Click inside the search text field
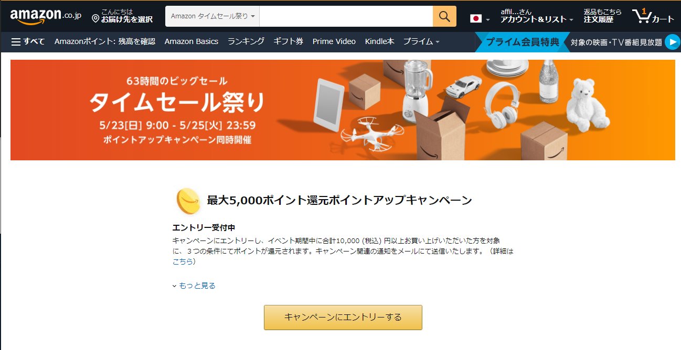Viewport: 681px width, 350px height. [x=346, y=16]
